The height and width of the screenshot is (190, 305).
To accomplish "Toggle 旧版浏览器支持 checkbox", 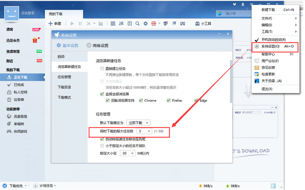I will [108, 101].
